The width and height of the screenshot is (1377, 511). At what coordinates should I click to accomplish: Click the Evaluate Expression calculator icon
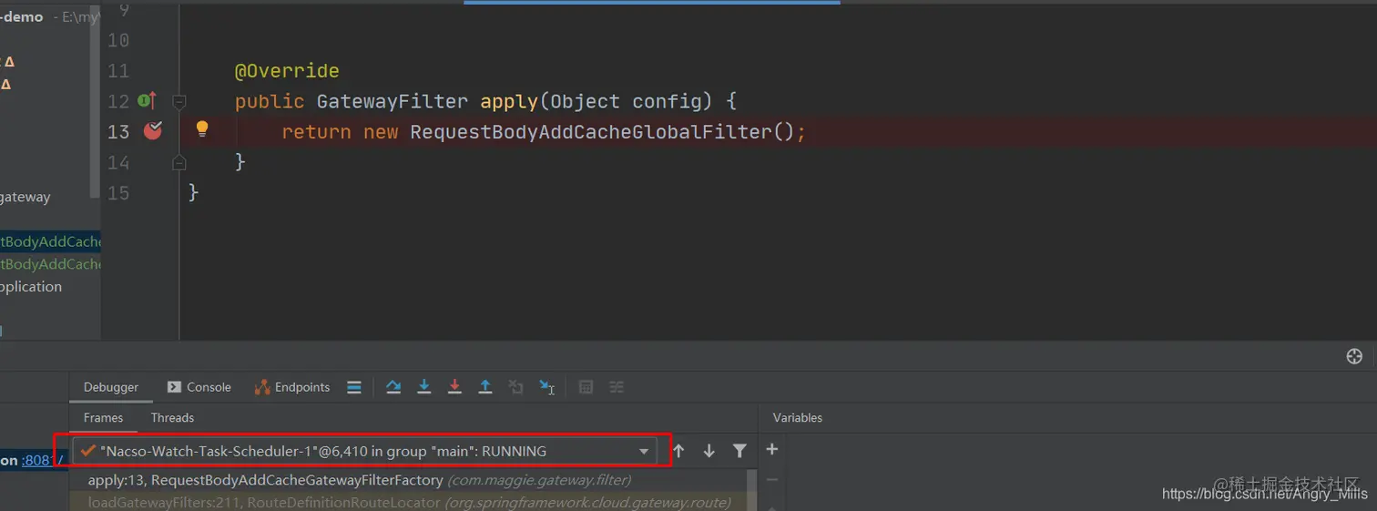[586, 387]
